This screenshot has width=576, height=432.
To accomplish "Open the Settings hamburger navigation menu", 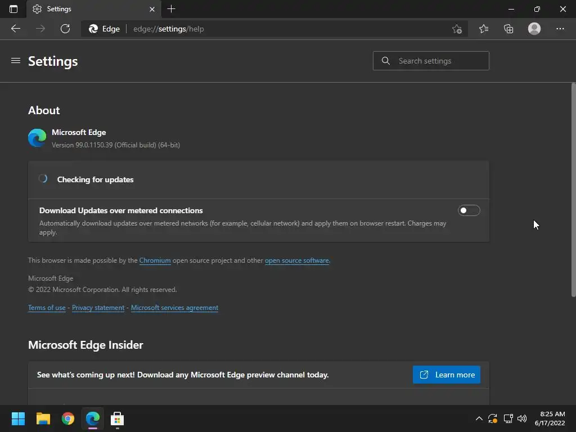I will (15, 61).
